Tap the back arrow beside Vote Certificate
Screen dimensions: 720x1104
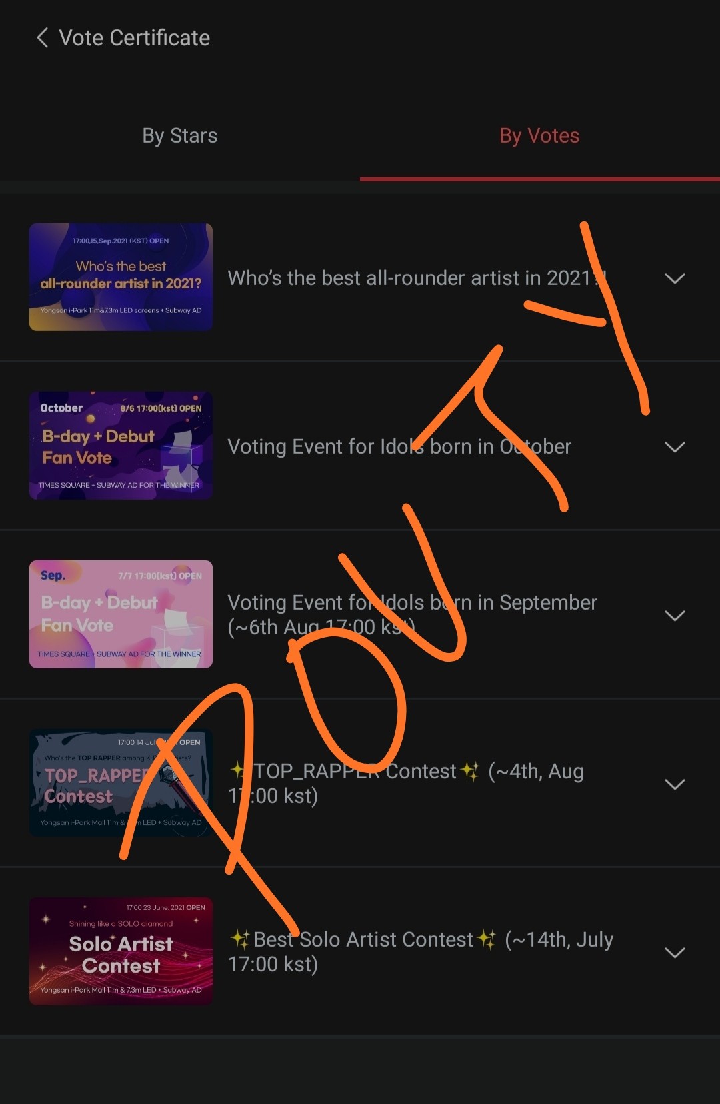[42, 38]
